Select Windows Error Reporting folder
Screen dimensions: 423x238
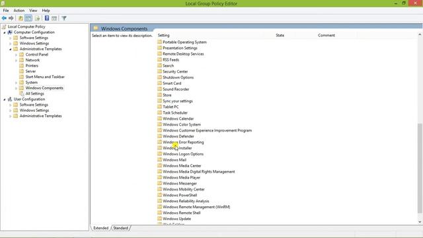pyautogui.click(x=183, y=142)
